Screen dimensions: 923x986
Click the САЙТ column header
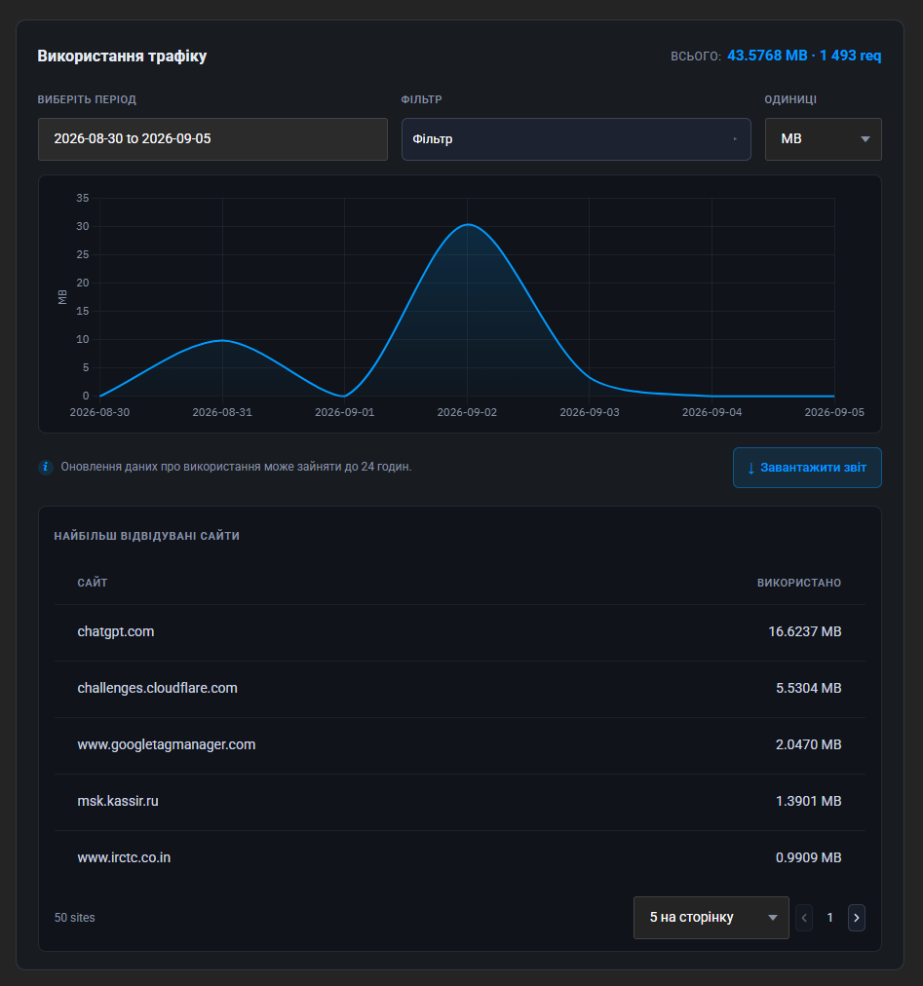pyautogui.click(x=93, y=583)
